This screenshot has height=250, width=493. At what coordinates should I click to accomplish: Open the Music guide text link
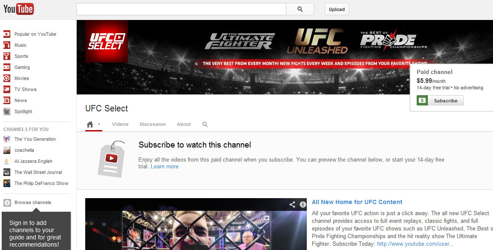pyautogui.click(x=20, y=45)
